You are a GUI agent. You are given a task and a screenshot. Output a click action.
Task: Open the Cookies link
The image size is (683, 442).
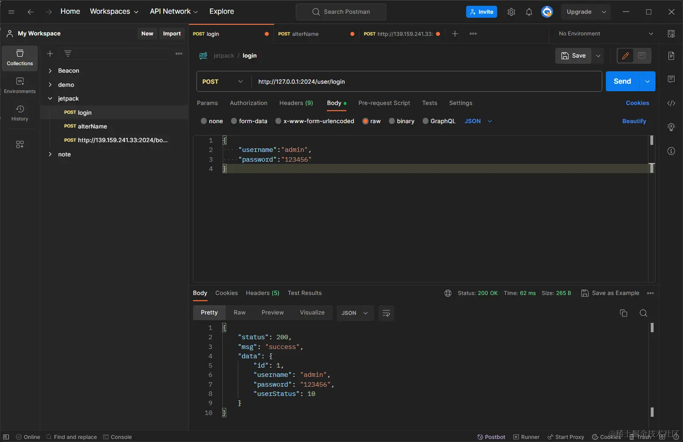[x=637, y=103]
